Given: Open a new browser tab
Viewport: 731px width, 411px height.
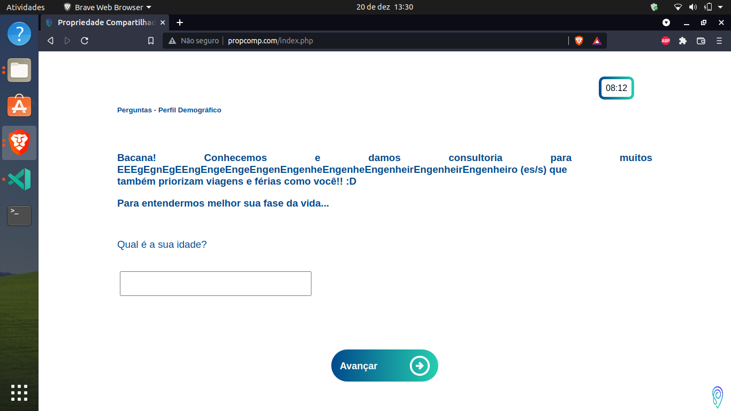Looking at the screenshot, I should [180, 22].
